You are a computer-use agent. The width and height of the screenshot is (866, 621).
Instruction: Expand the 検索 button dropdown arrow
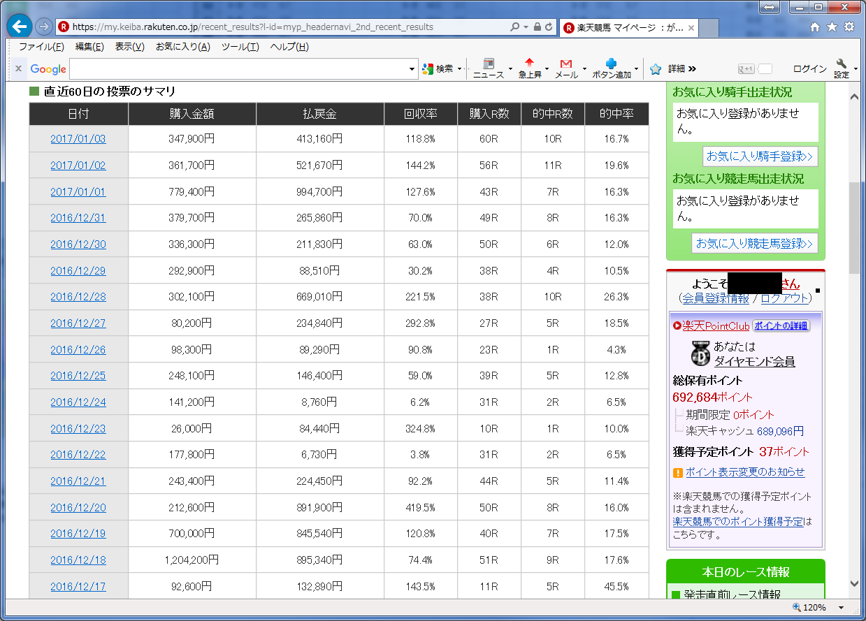click(x=460, y=68)
